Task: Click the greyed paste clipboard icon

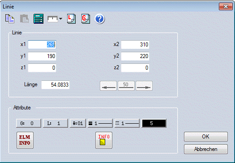Action: click(x=24, y=19)
